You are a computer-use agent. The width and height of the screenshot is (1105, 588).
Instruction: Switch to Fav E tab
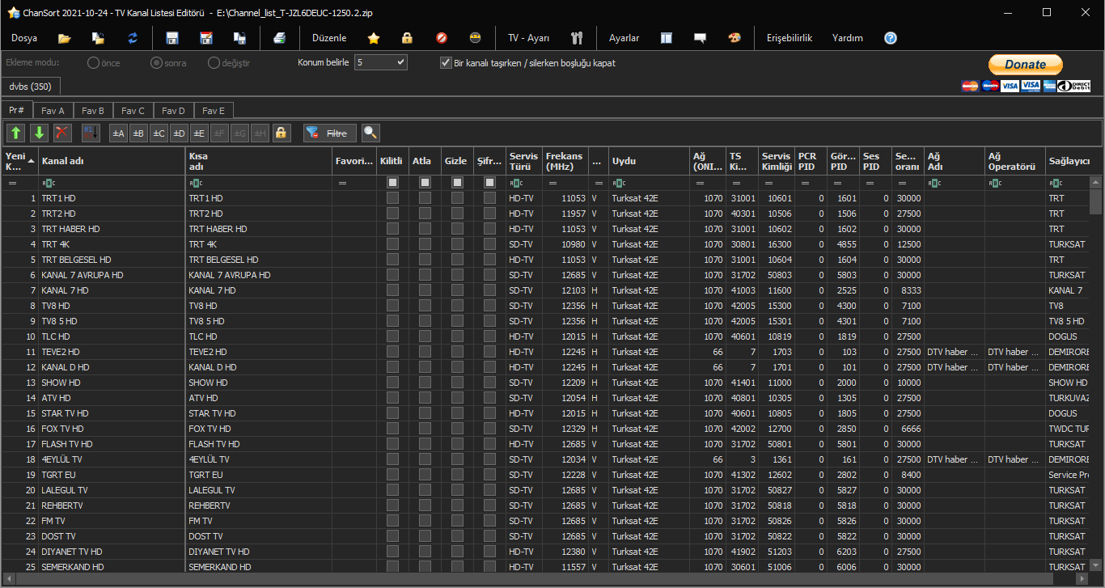pos(214,111)
